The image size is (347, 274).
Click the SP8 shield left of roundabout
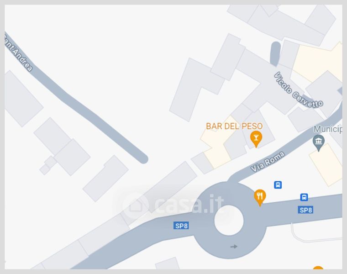coord(181,226)
